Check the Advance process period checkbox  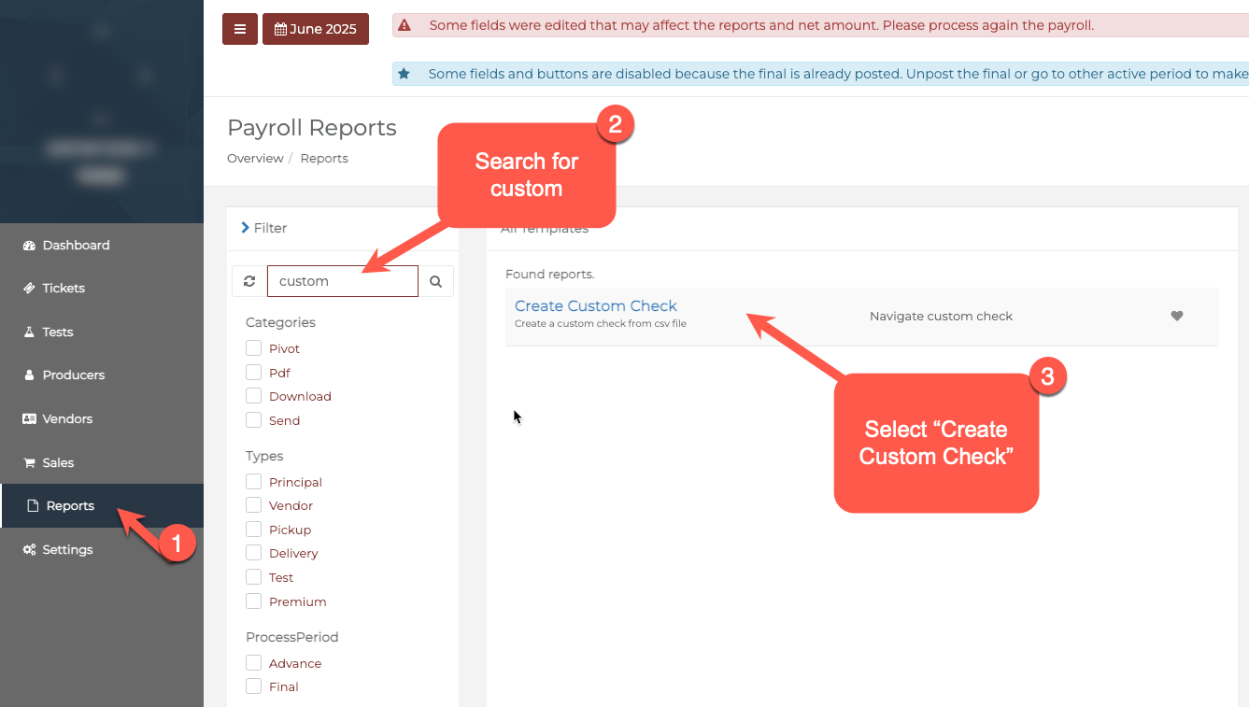[253, 663]
